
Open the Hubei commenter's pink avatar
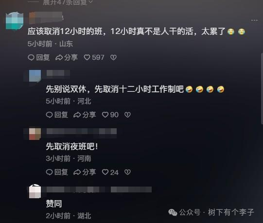coord(35,191)
